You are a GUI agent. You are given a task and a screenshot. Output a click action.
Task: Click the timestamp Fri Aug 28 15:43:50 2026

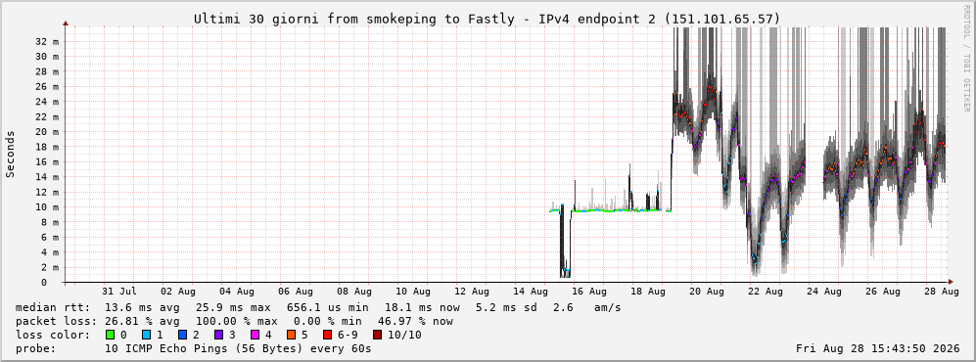pyautogui.click(x=878, y=348)
